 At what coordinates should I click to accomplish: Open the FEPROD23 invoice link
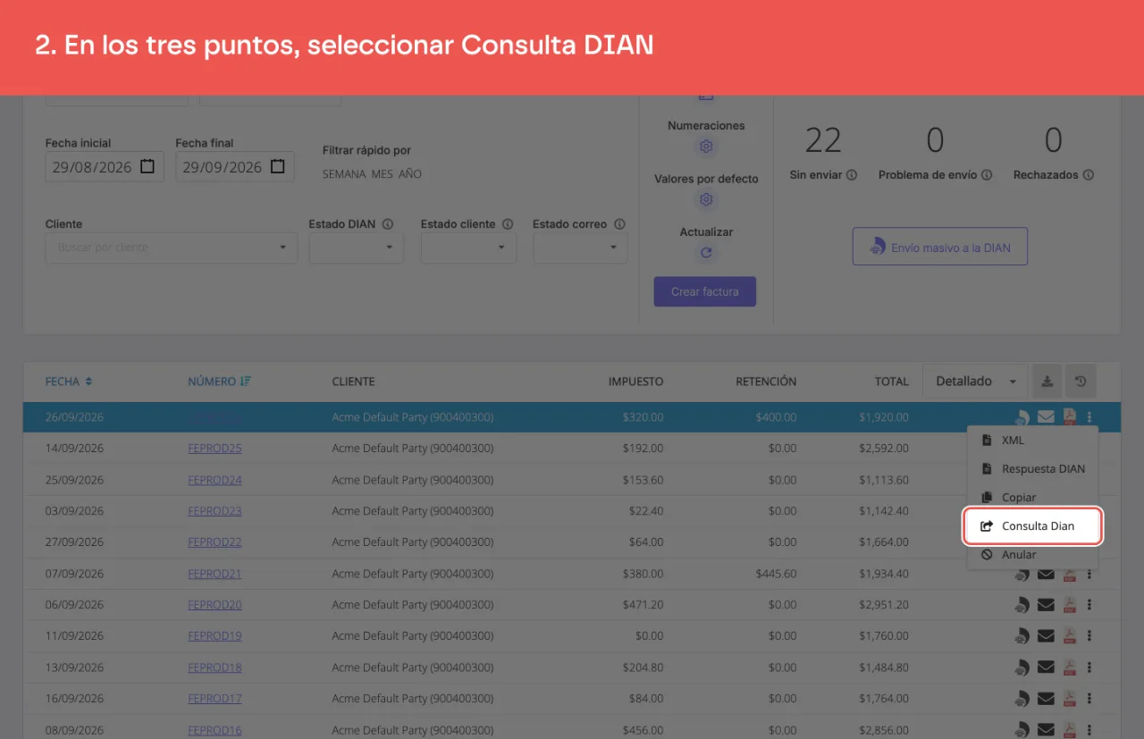[x=214, y=511]
